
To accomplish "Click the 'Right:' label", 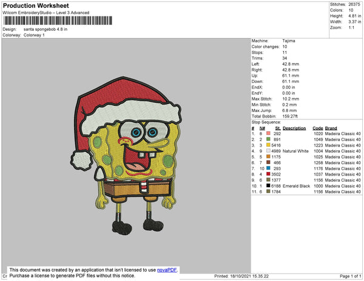I will tap(257, 70).
